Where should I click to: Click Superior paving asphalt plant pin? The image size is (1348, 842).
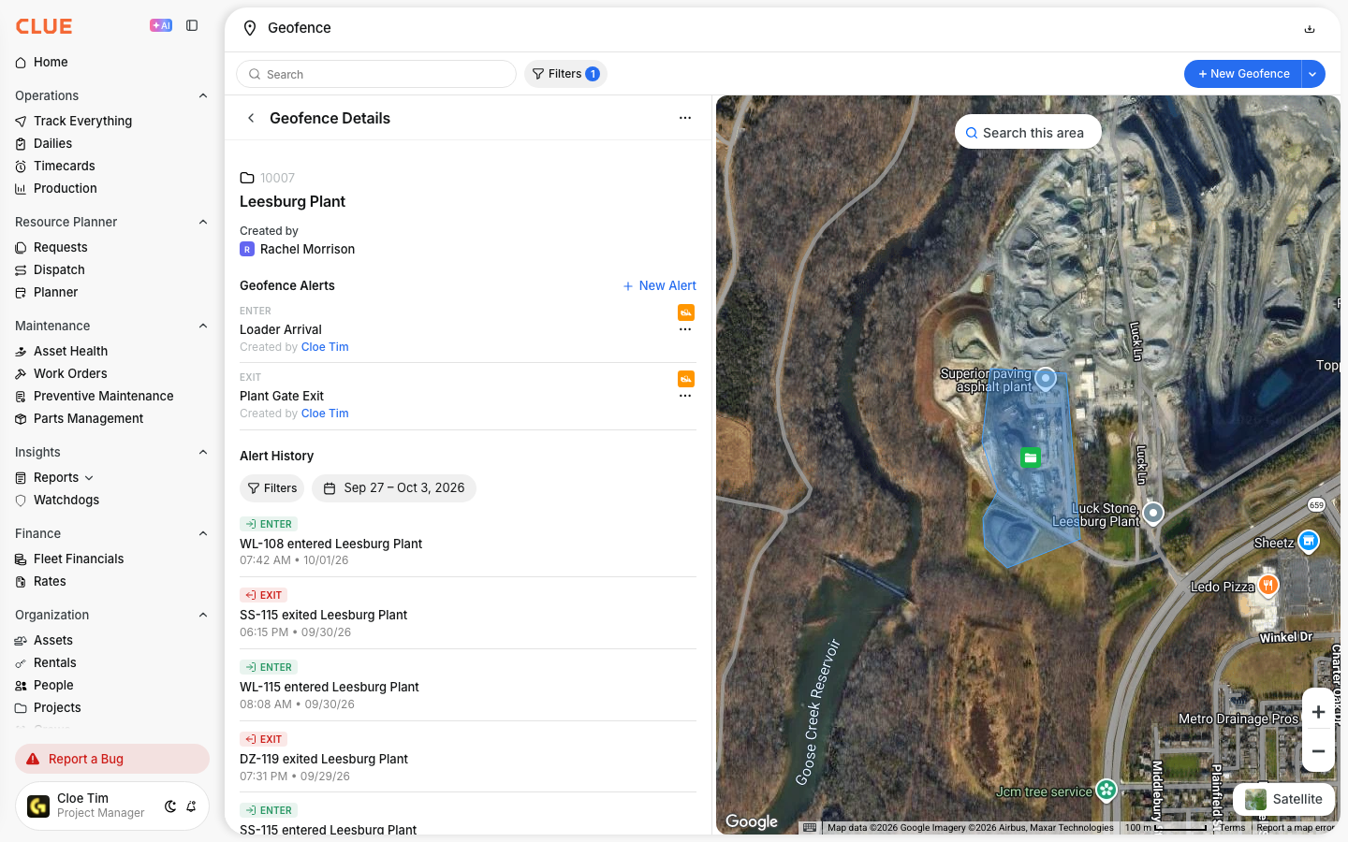tap(1046, 379)
